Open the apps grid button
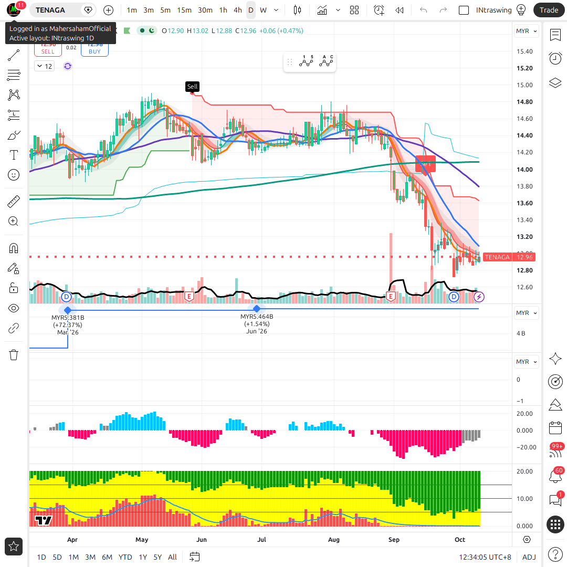Screen dimensions: 567x567 (555, 524)
